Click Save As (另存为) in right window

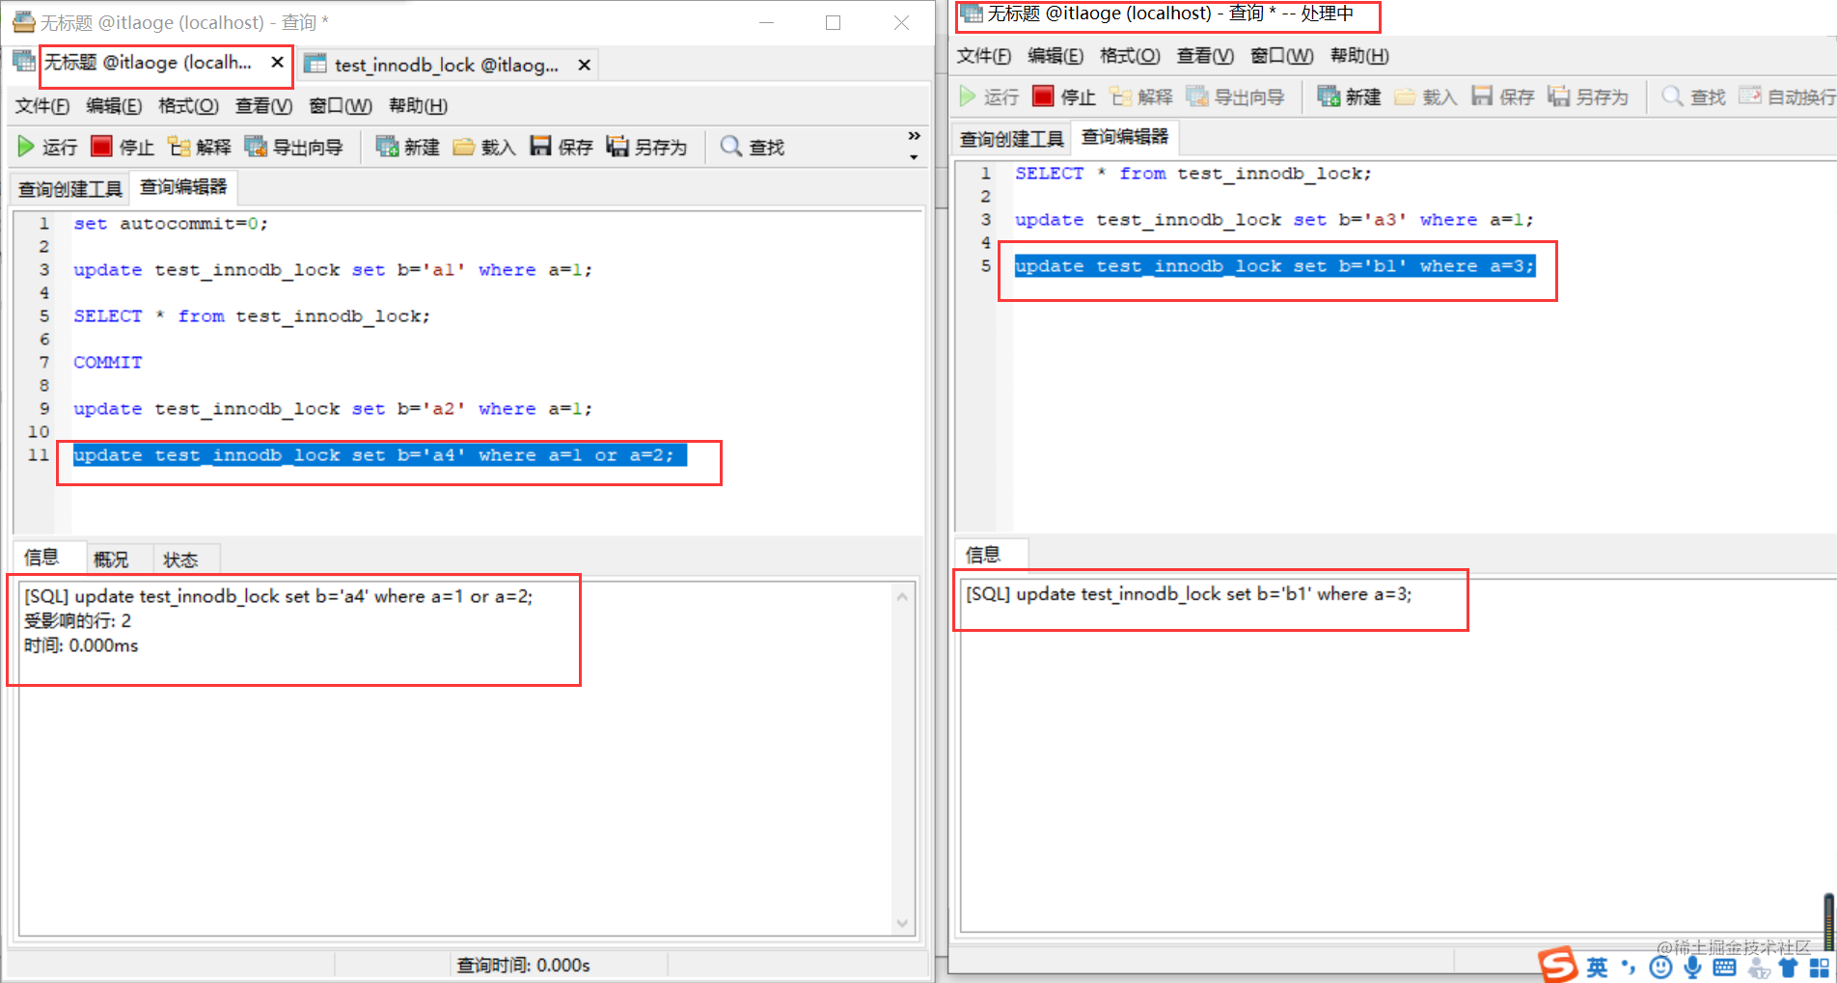click(x=1588, y=96)
